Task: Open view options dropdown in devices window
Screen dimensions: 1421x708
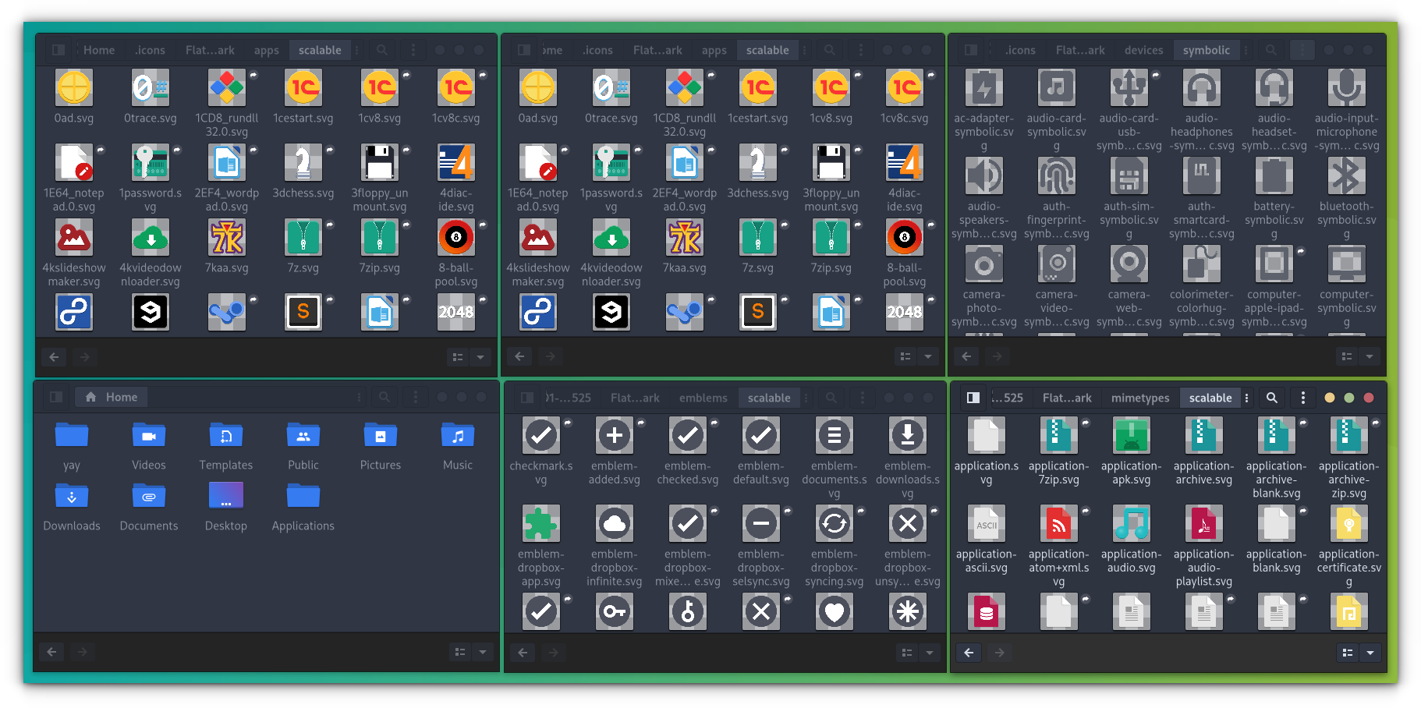Action: pos(1370,356)
